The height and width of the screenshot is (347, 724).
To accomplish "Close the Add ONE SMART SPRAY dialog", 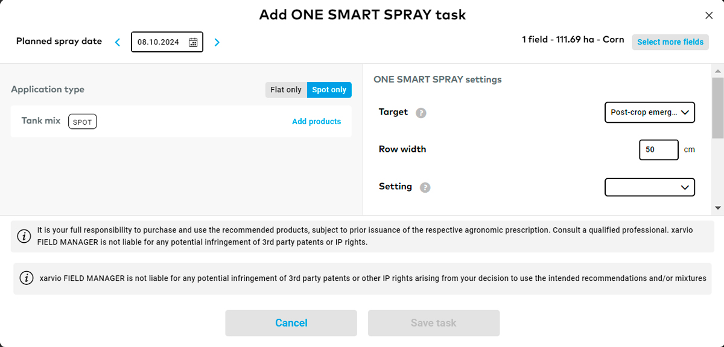I will pyautogui.click(x=709, y=16).
